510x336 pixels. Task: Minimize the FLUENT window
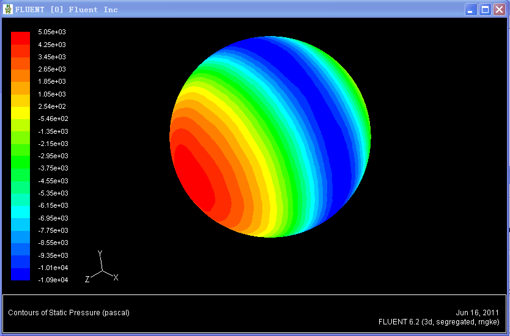coord(471,9)
